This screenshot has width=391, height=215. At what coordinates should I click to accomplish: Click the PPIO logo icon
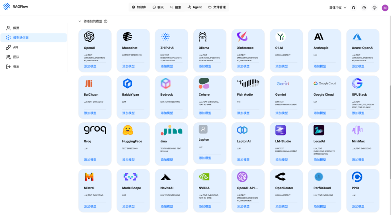[357, 177]
